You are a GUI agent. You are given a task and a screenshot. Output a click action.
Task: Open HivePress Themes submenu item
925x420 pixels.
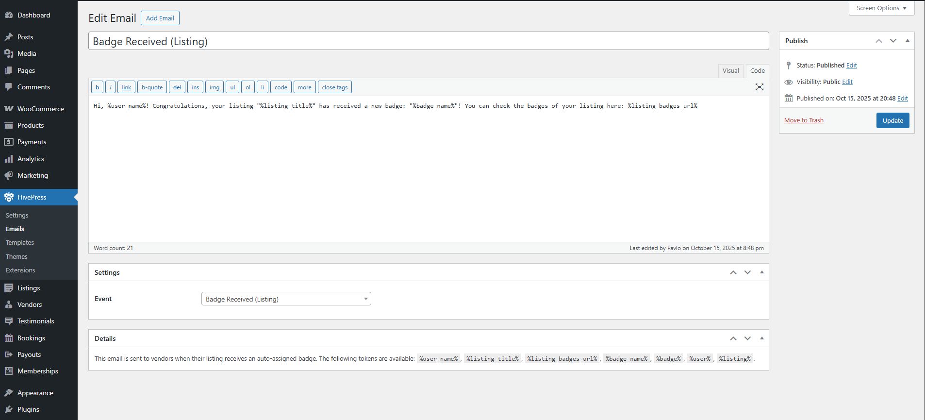[17, 256]
